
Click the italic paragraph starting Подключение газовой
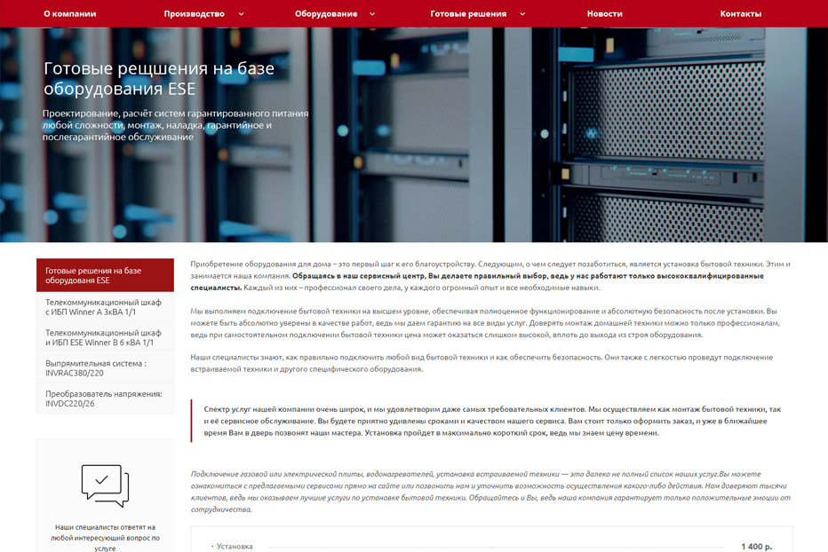click(490, 492)
